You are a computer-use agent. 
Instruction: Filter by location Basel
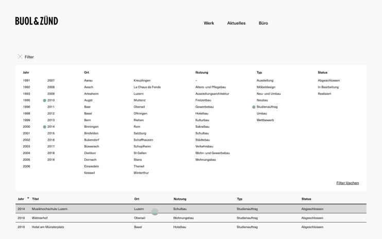point(88,113)
